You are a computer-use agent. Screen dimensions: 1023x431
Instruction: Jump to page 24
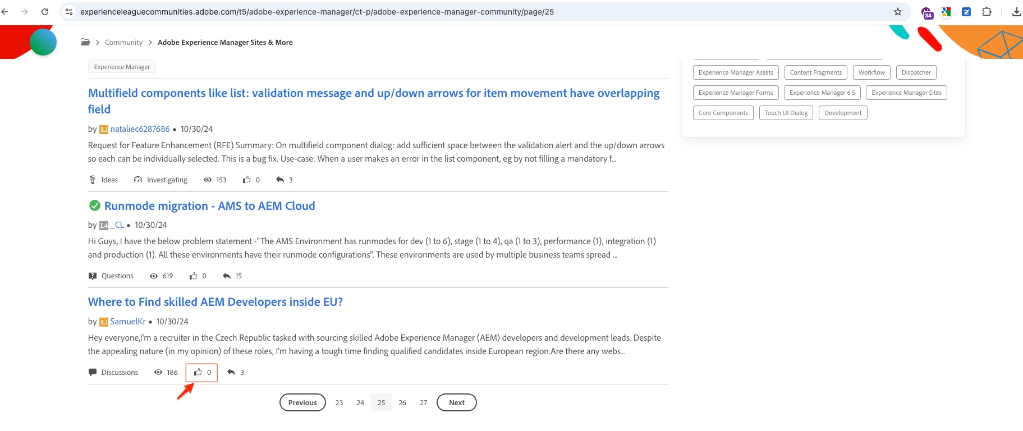(360, 402)
